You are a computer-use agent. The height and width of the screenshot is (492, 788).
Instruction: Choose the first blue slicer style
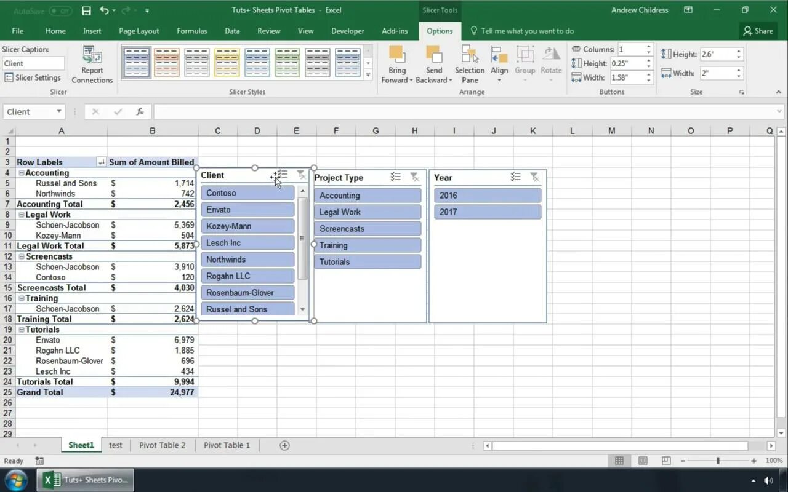point(137,62)
